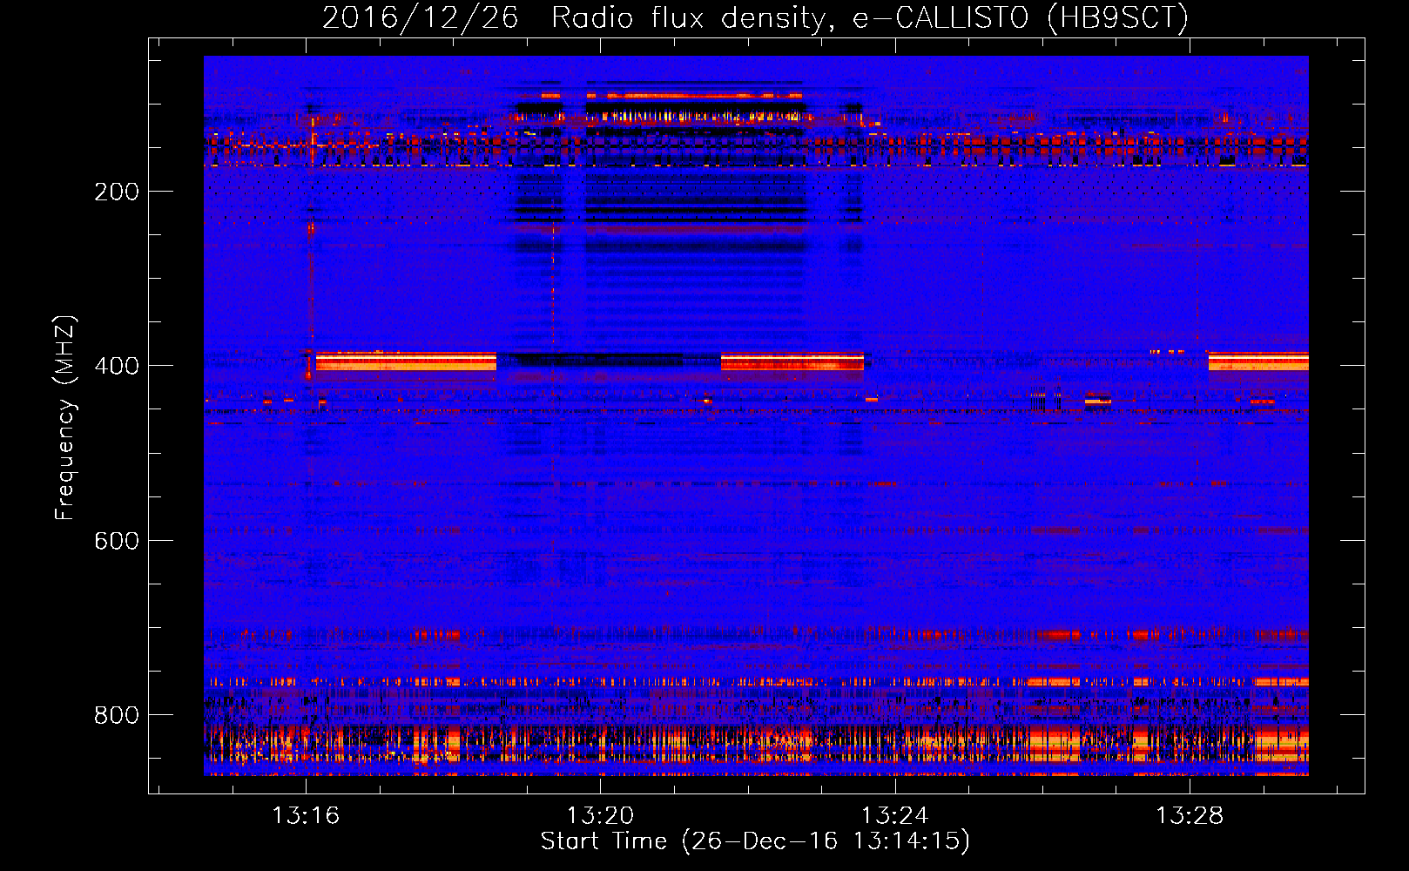1409x871 pixels.
Task: Click the 13:28 time tick label
Action: click(x=1189, y=815)
